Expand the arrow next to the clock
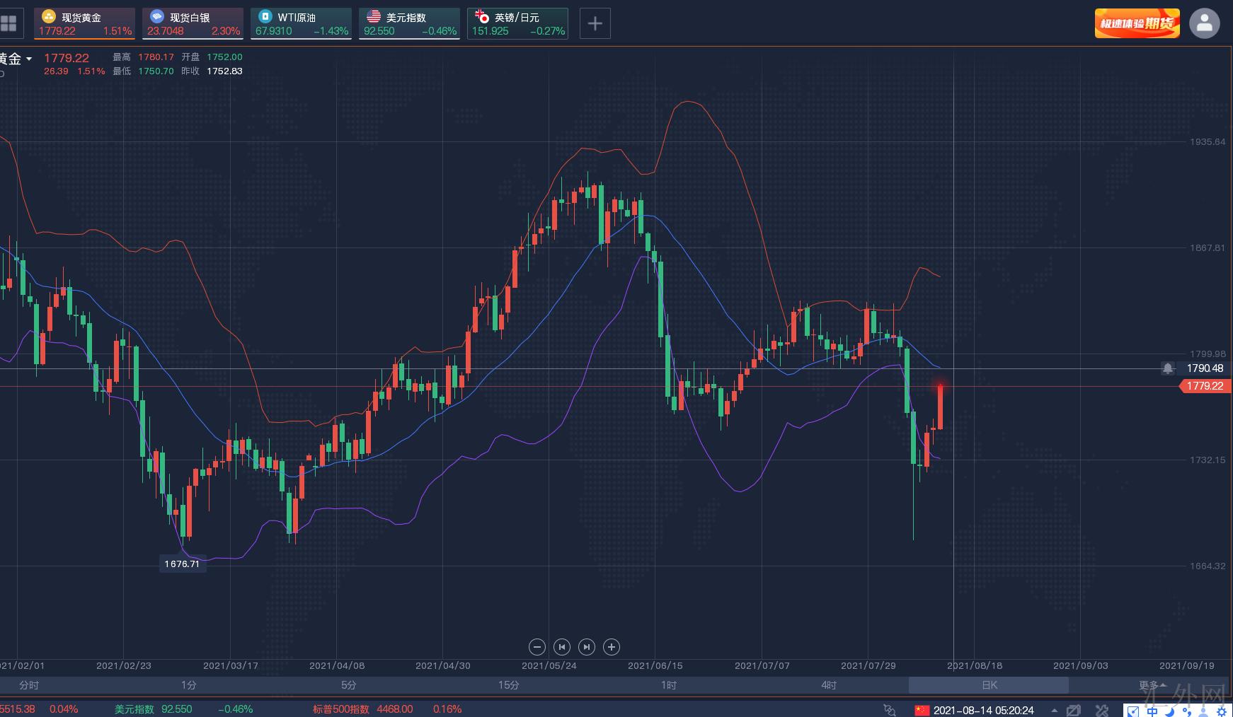Image resolution: width=1233 pixels, height=717 pixels. click(x=1054, y=710)
